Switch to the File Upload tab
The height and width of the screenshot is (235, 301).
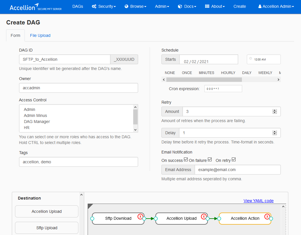[40, 35]
